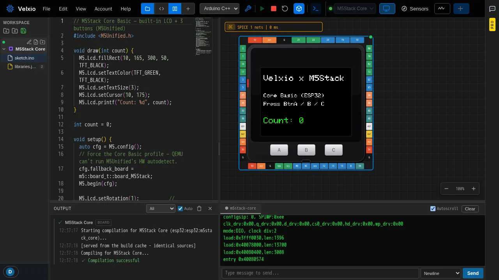
Task: Click the 100% zoom level indicator
Action: pyautogui.click(x=460, y=189)
